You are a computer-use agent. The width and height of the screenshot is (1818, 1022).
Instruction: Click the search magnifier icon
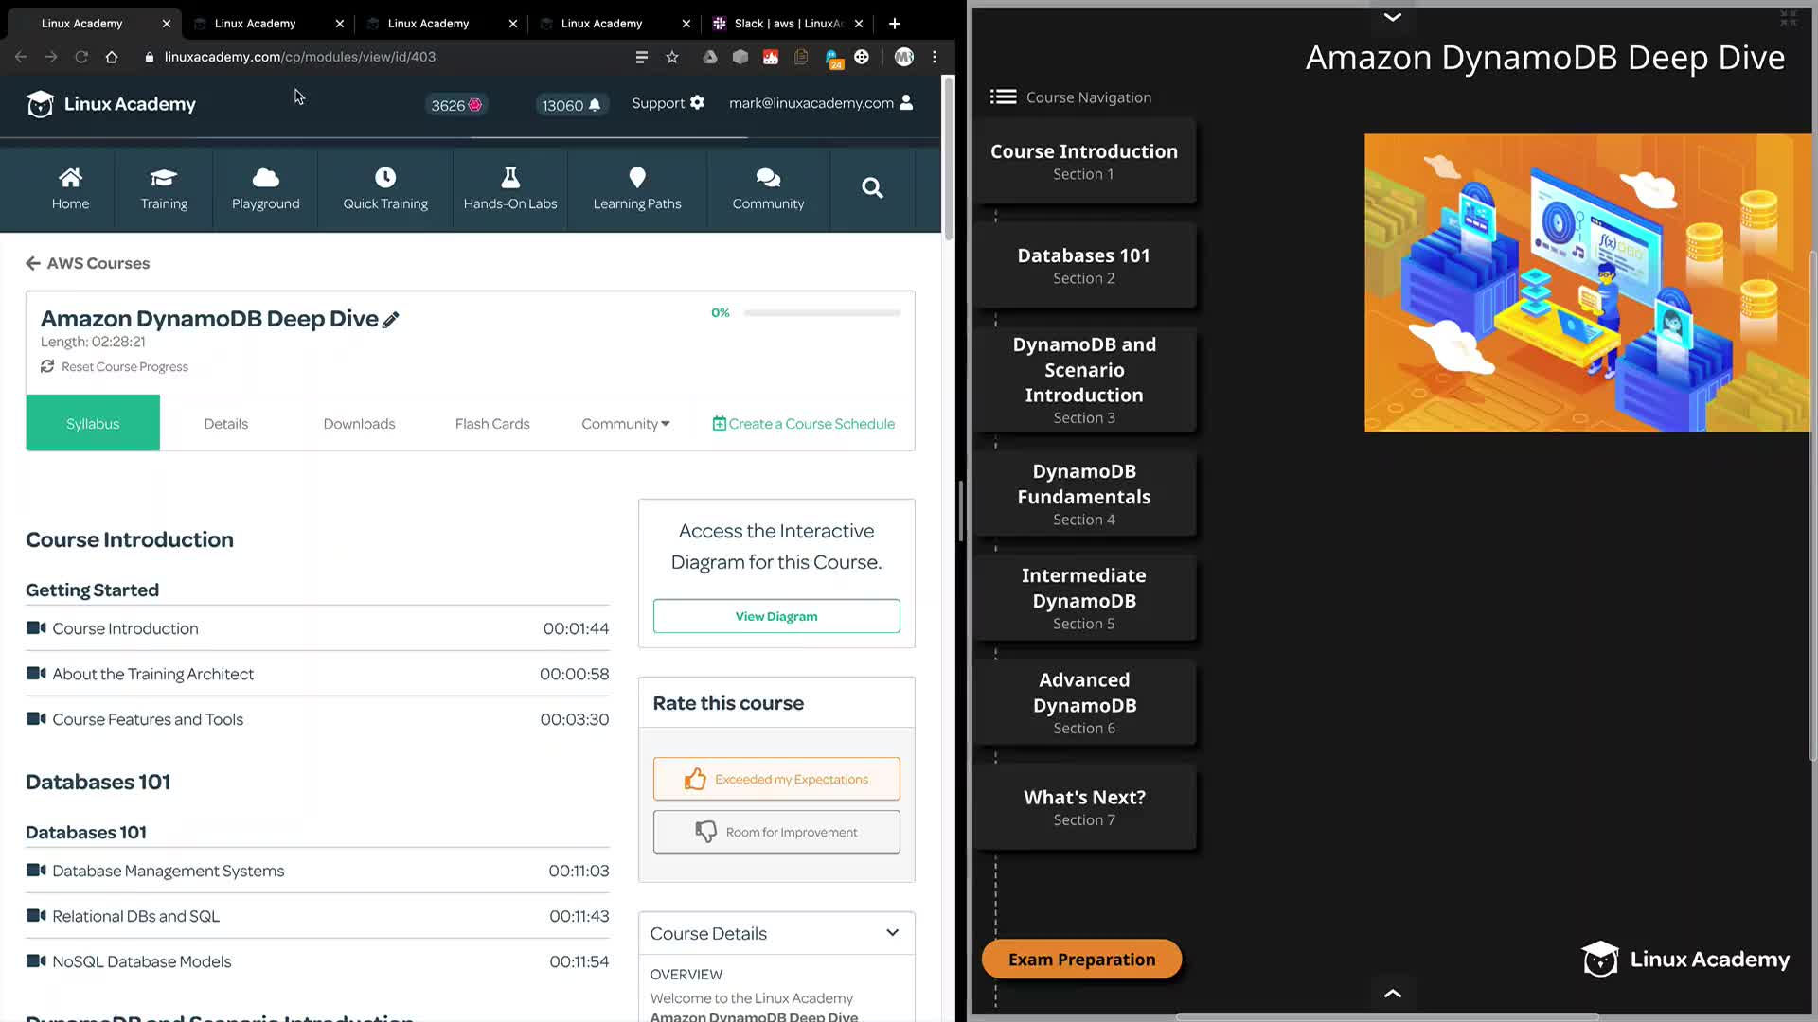click(x=872, y=188)
